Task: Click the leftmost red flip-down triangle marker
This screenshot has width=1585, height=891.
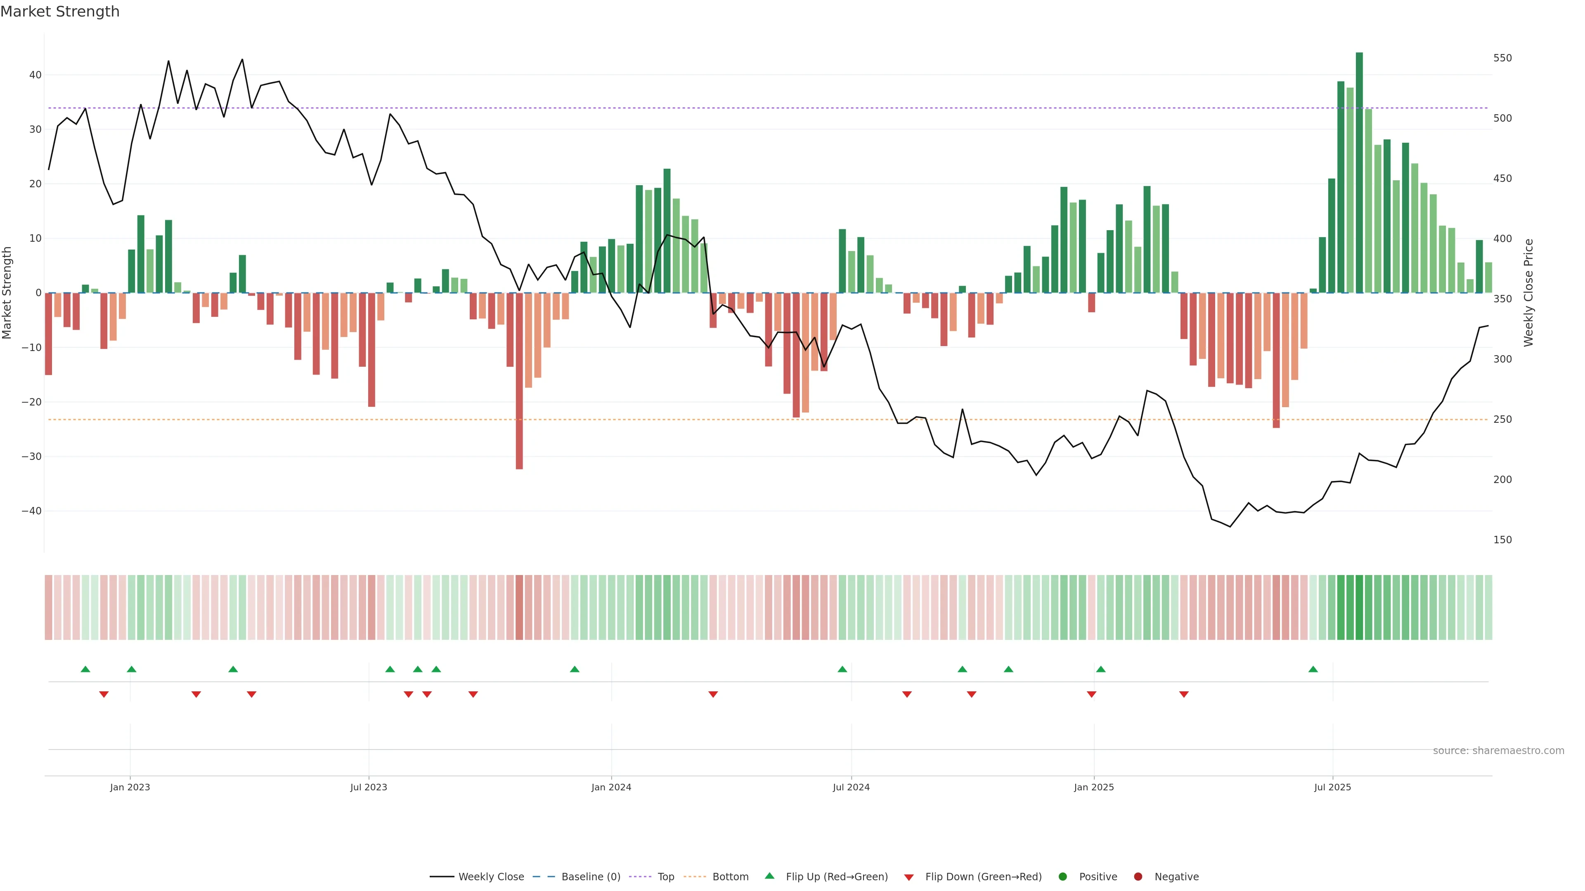Action: coord(104,694)
